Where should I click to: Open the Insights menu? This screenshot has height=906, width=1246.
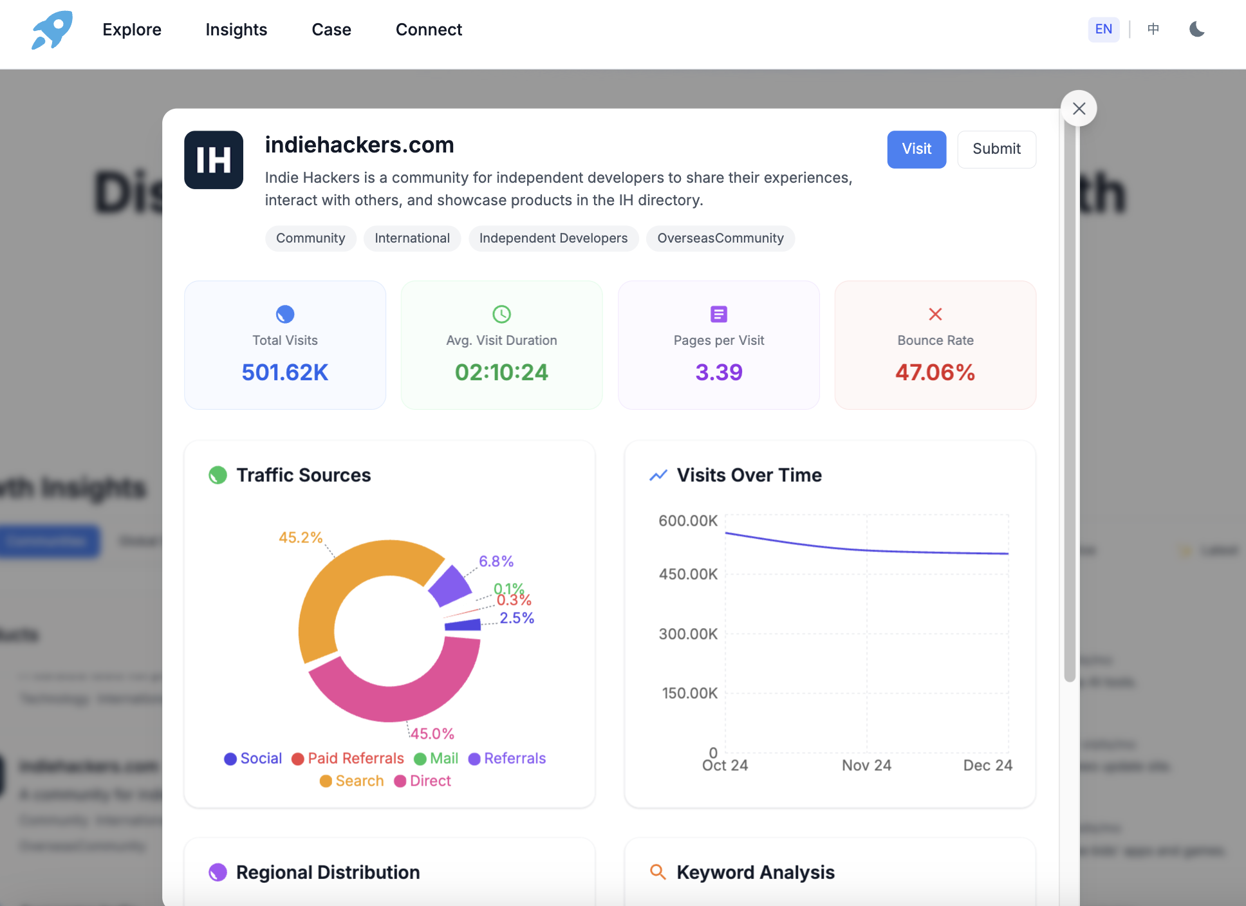[236, 30]
